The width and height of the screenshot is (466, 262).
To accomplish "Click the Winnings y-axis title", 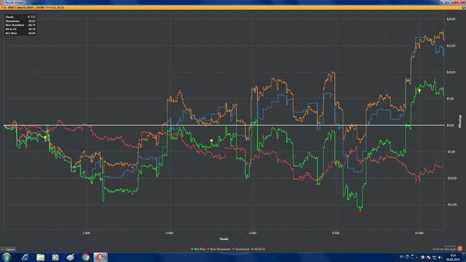I will pyautogui.click(x=461, y=121).
